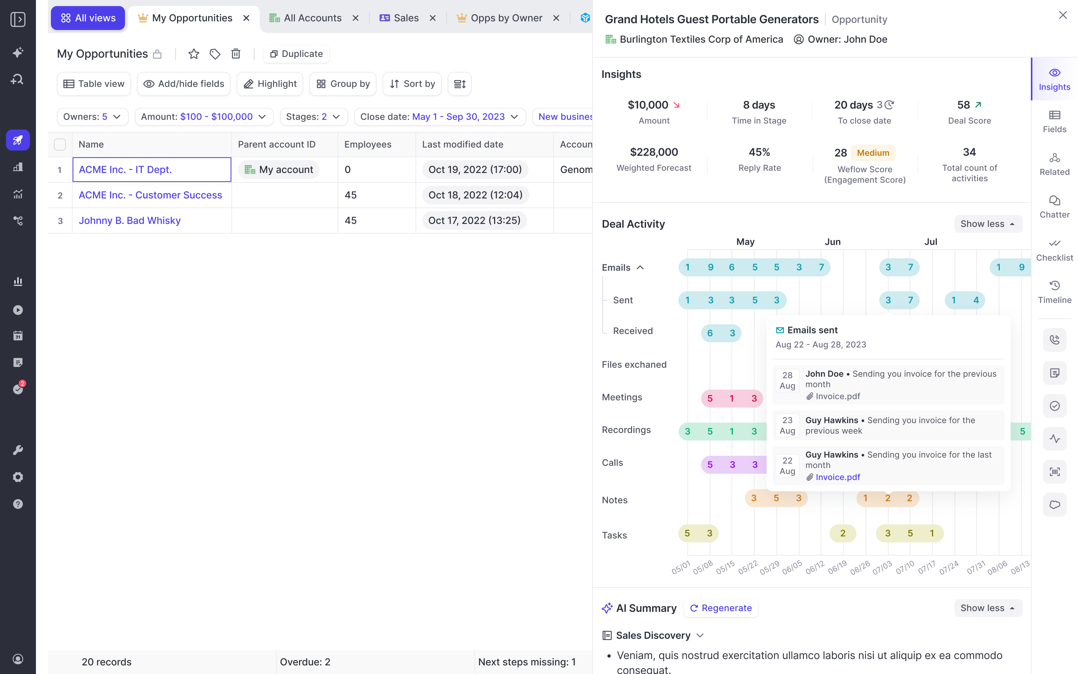Click the Regenerate AI summary button
Image resolution: width=1078 pixels, height=674 pixels.
coord(721,608)
